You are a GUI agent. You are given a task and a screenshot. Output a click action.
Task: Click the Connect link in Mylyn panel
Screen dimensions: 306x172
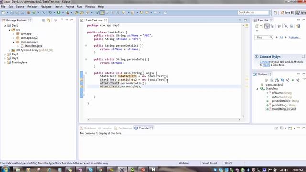(x=264, y=62)
